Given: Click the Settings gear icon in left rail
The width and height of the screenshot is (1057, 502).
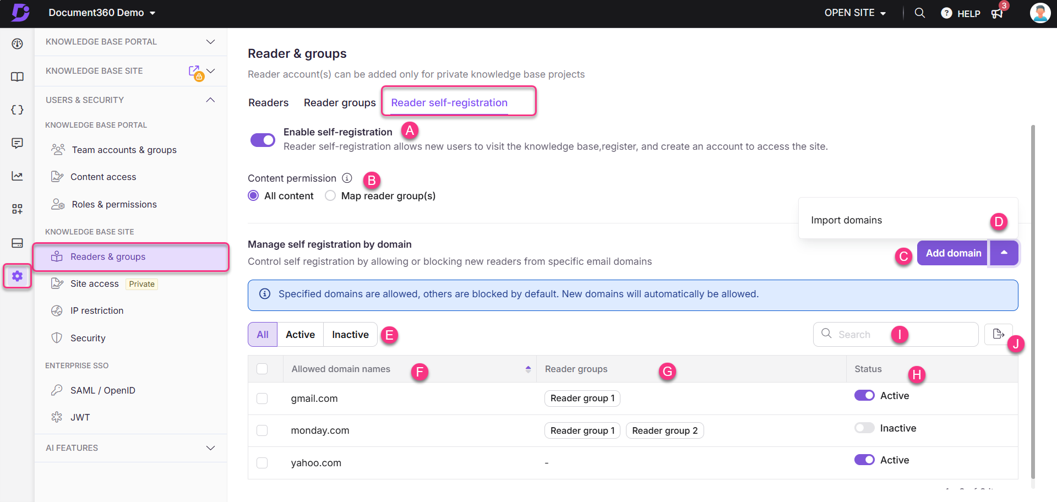Looking at the screenshot, I should [x=17, y=276].
